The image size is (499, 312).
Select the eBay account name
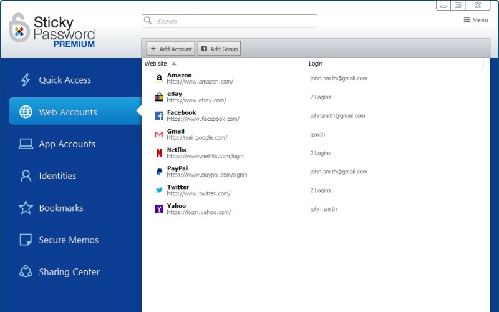(175, 94)
